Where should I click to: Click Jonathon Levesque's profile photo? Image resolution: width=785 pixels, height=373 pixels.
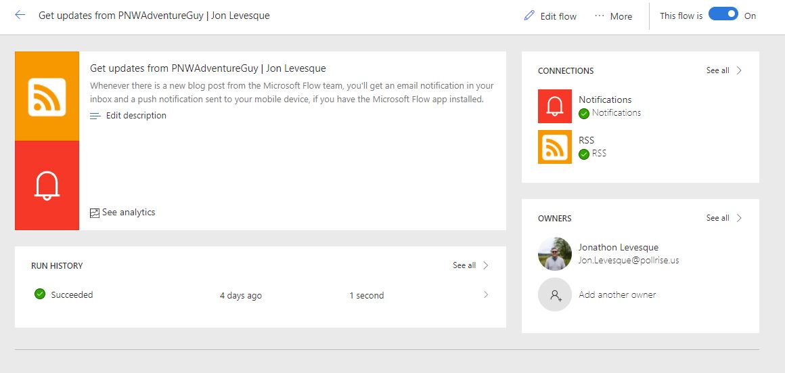point(555,254)
